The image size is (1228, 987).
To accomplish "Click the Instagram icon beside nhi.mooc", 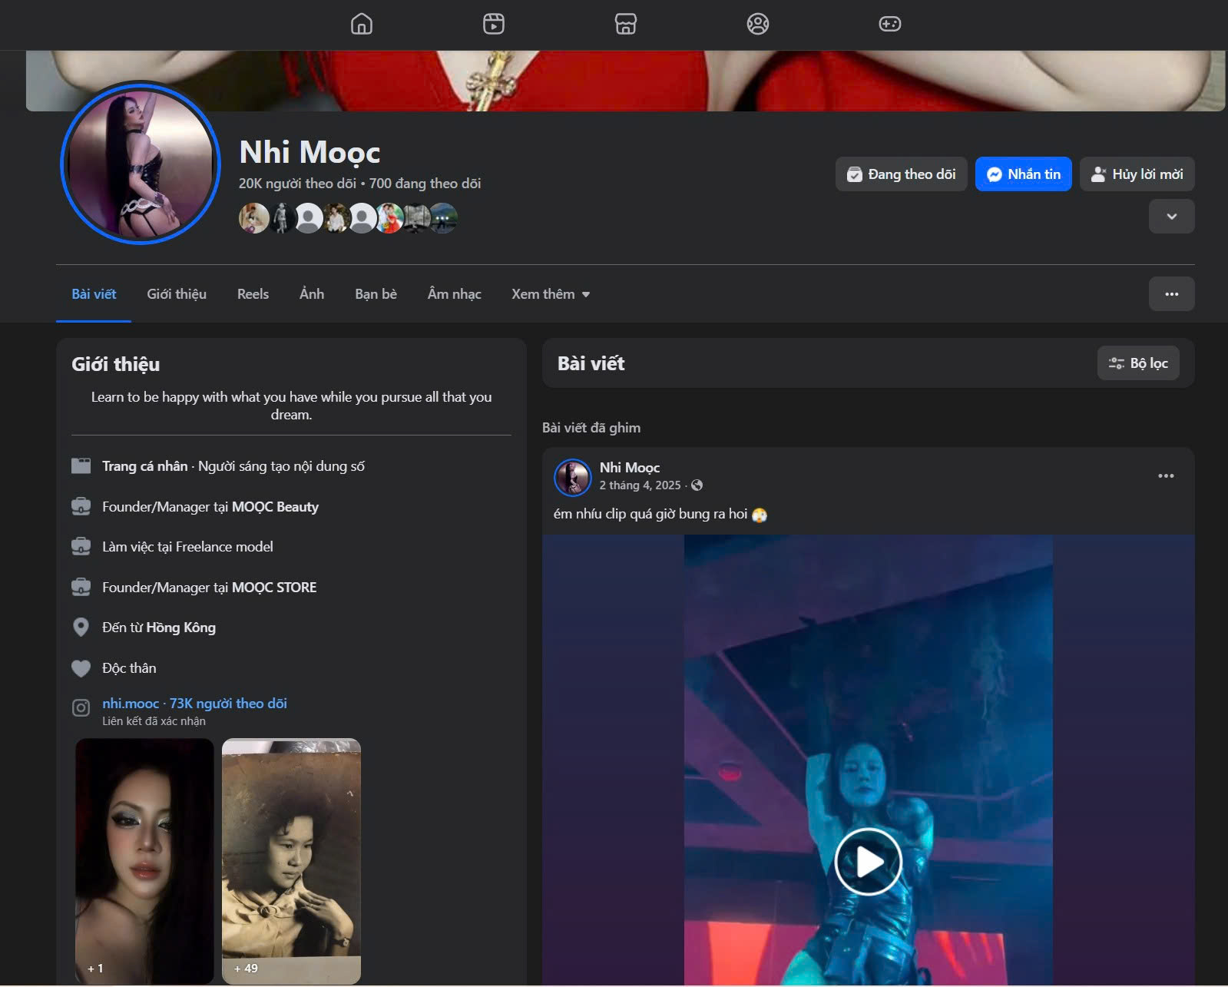I will click(x=81, y=708).
